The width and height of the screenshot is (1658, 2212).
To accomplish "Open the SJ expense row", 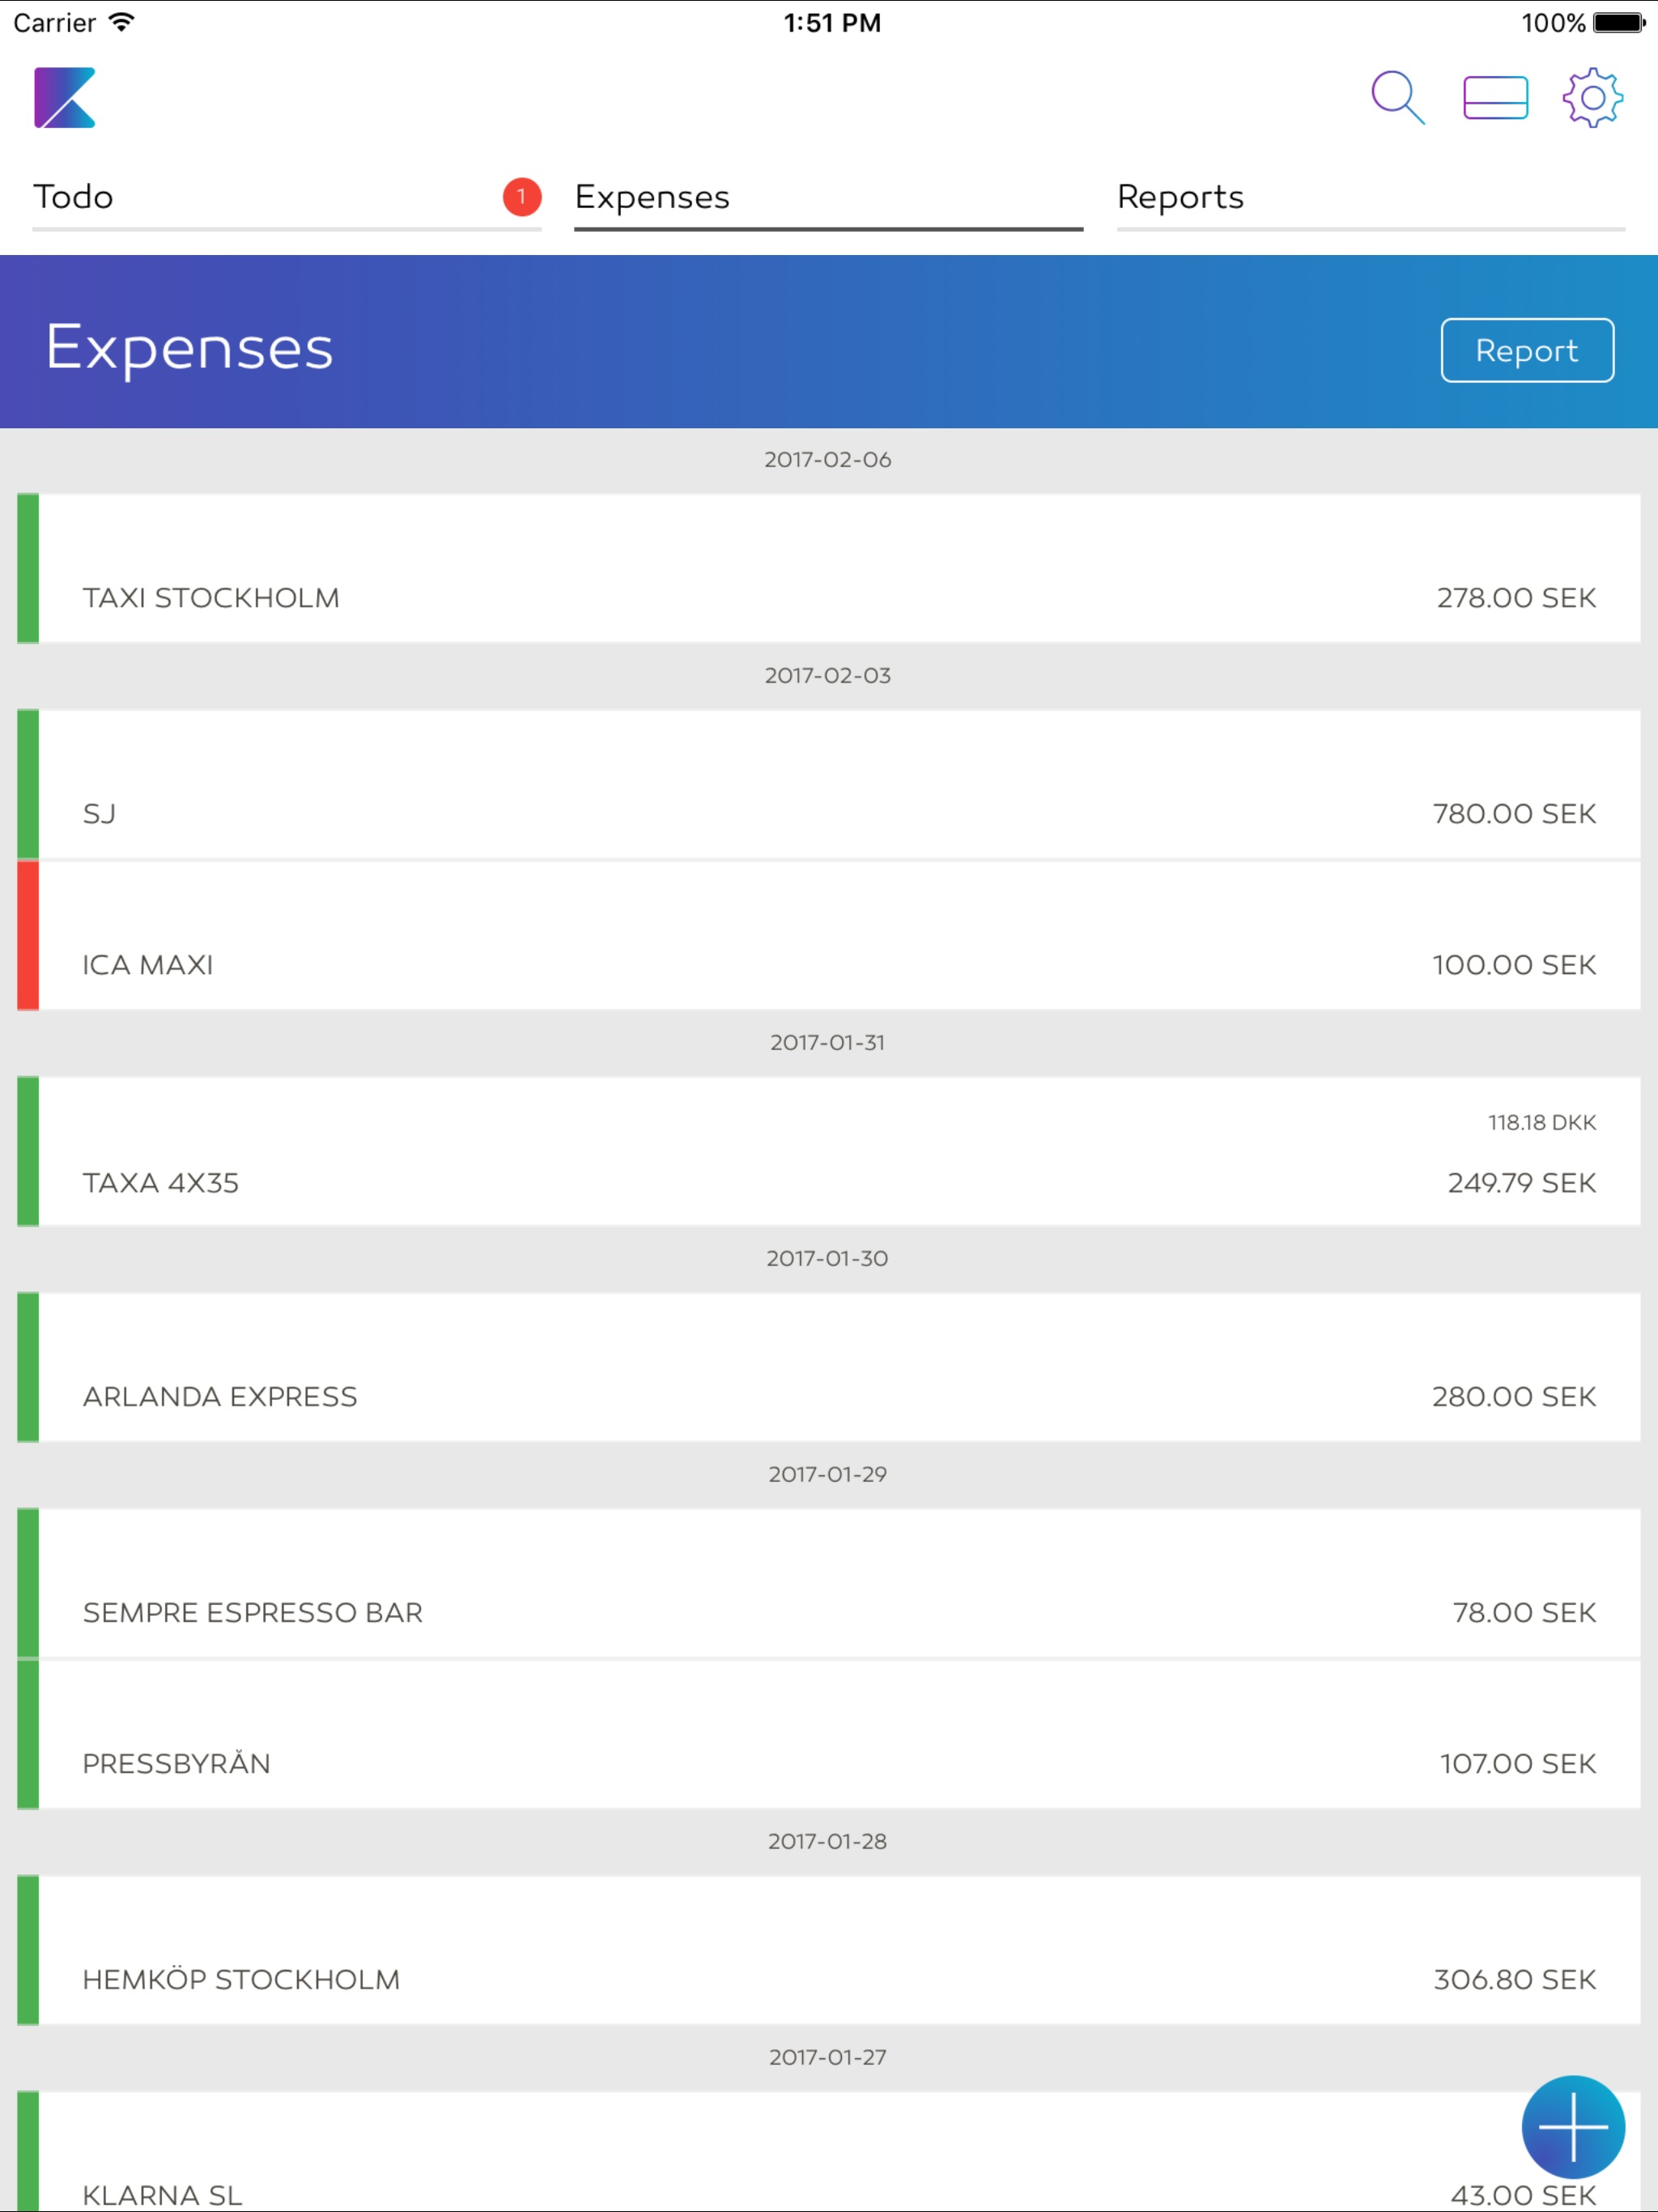I will pyautogui.click(x=828, y=784).
